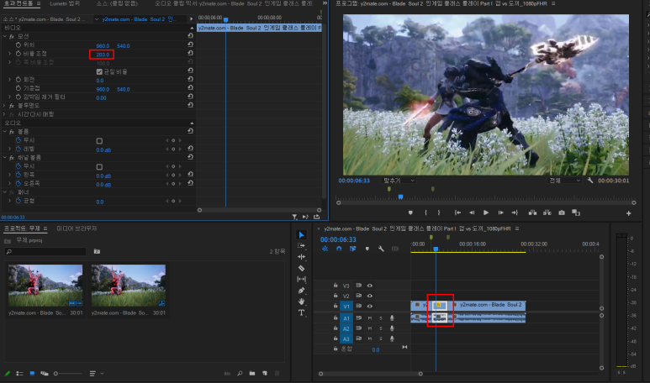Image resolution: width=650 pixels, height=383 pixels.
Task: Add marker from the timeline header
Action: [367, 249]
